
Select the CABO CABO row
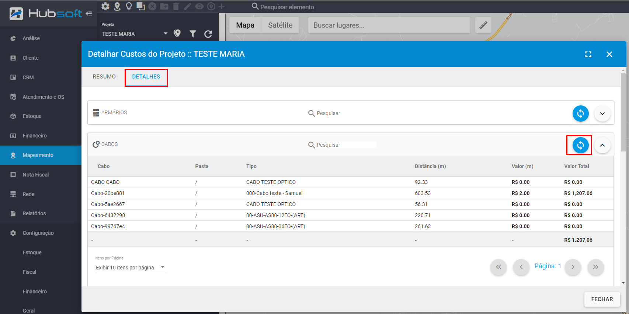pos(351,182)
